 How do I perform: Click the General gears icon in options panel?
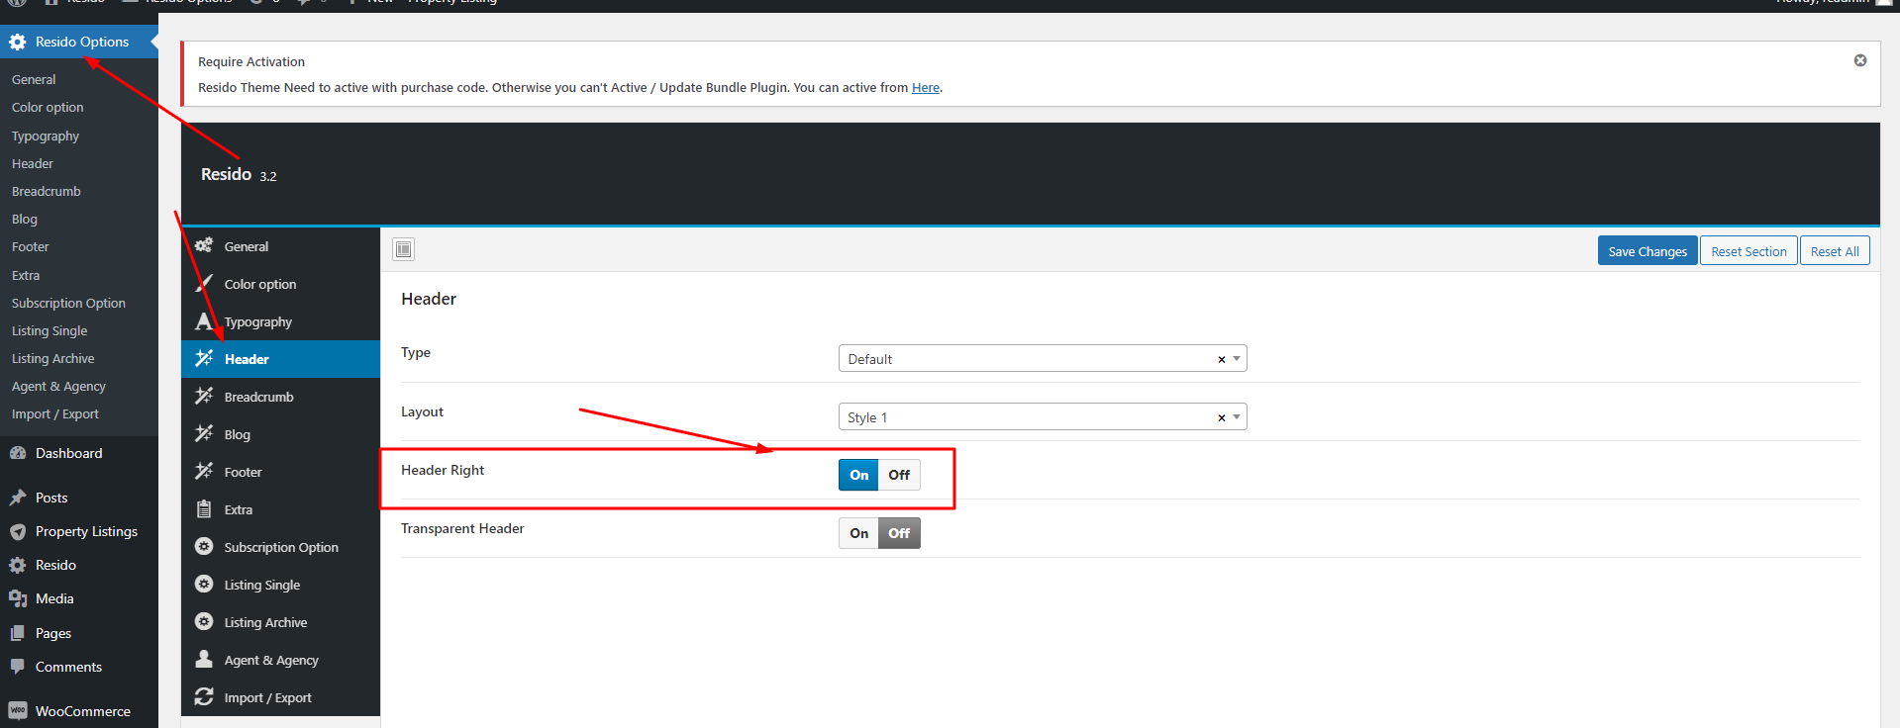click(204, 245)
